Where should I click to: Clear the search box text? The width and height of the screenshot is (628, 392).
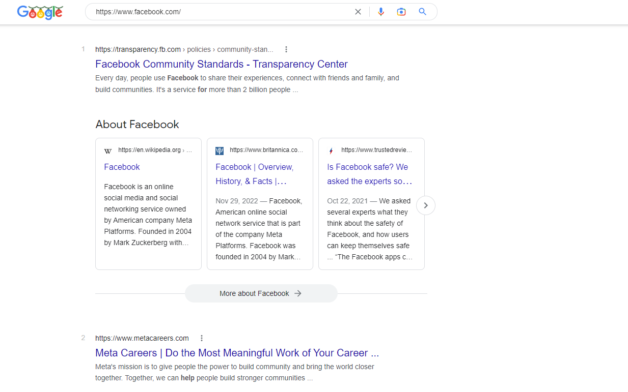358,12
